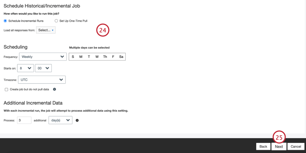Open the Starts on hour dropdown
306x153 pixels.
tap(26, 68)
